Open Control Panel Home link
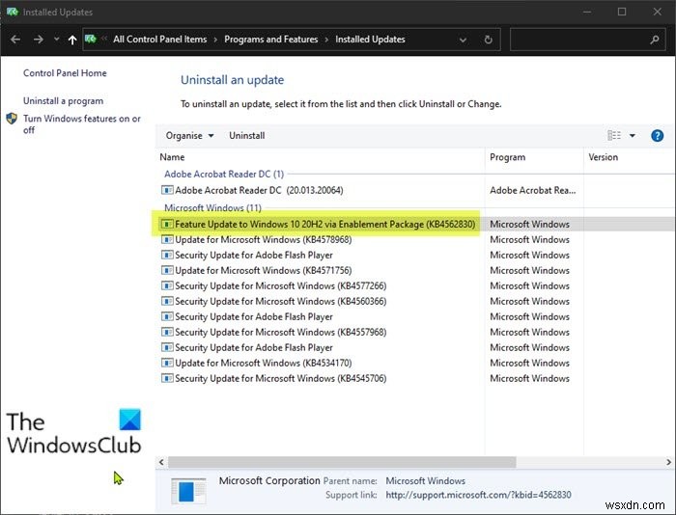The image size is (676, 515). pos(65,73)
